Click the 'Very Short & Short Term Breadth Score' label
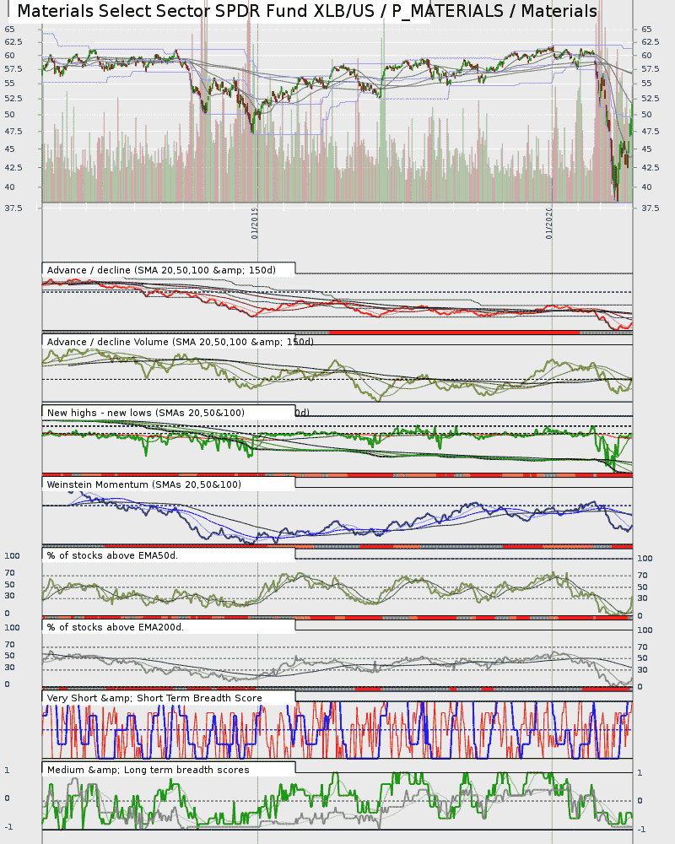Viewport: 675px width, 844px height. (154, 698)
